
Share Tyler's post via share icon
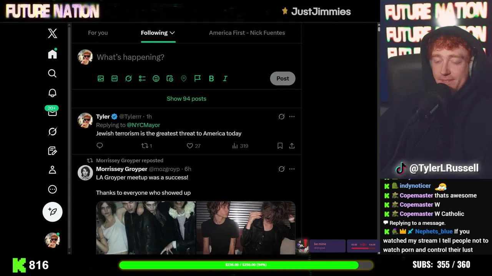click(x=292, y=146)
